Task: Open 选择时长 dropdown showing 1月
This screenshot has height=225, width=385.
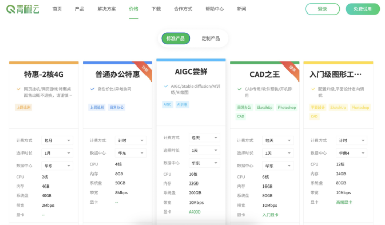Action: (x=57, y=153)
